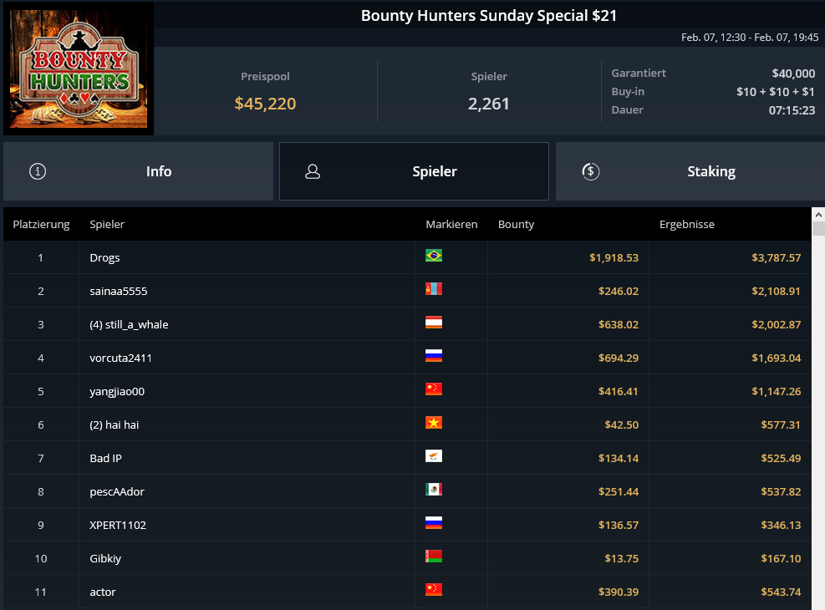Click Gibkiy bounty $13.75
The image size is (825, 610).
click(x=621, y=558)
